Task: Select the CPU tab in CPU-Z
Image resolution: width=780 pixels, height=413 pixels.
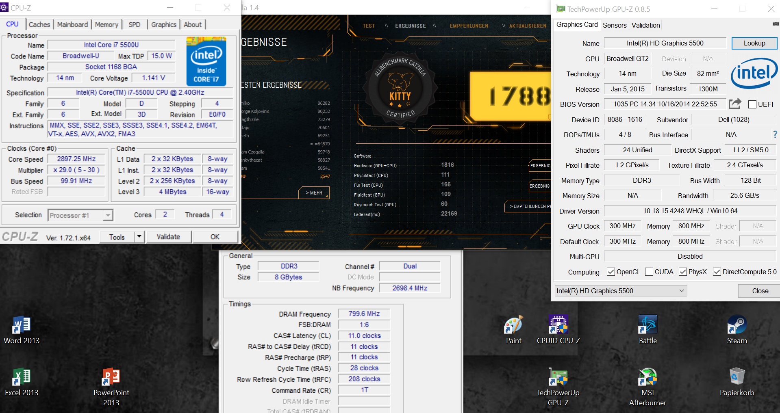Action: (x=12, y=24)
